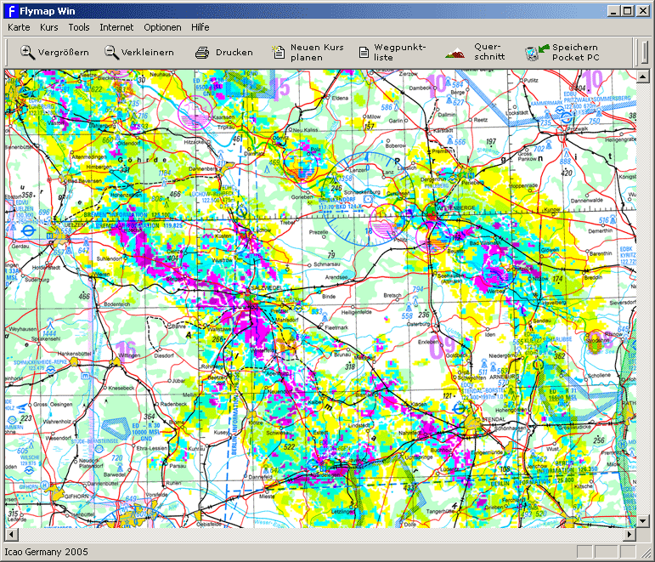Click the Neuen Kurs planen icon
655x562 pixels.
[x=278, y=52]
